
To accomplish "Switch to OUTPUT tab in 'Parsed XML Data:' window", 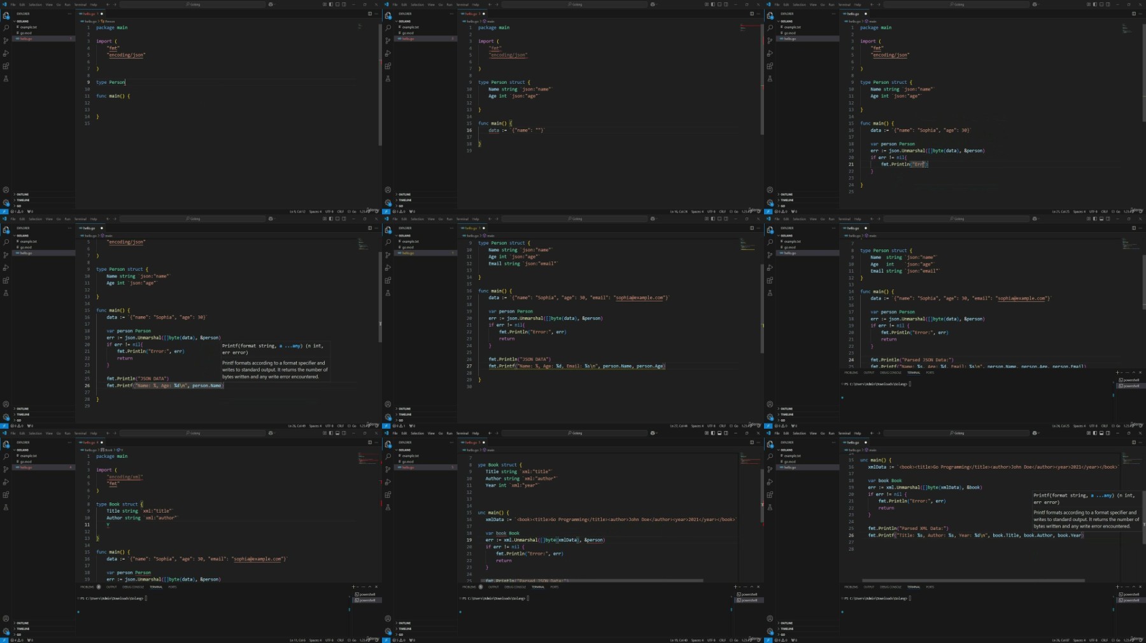I will point(869,587).
